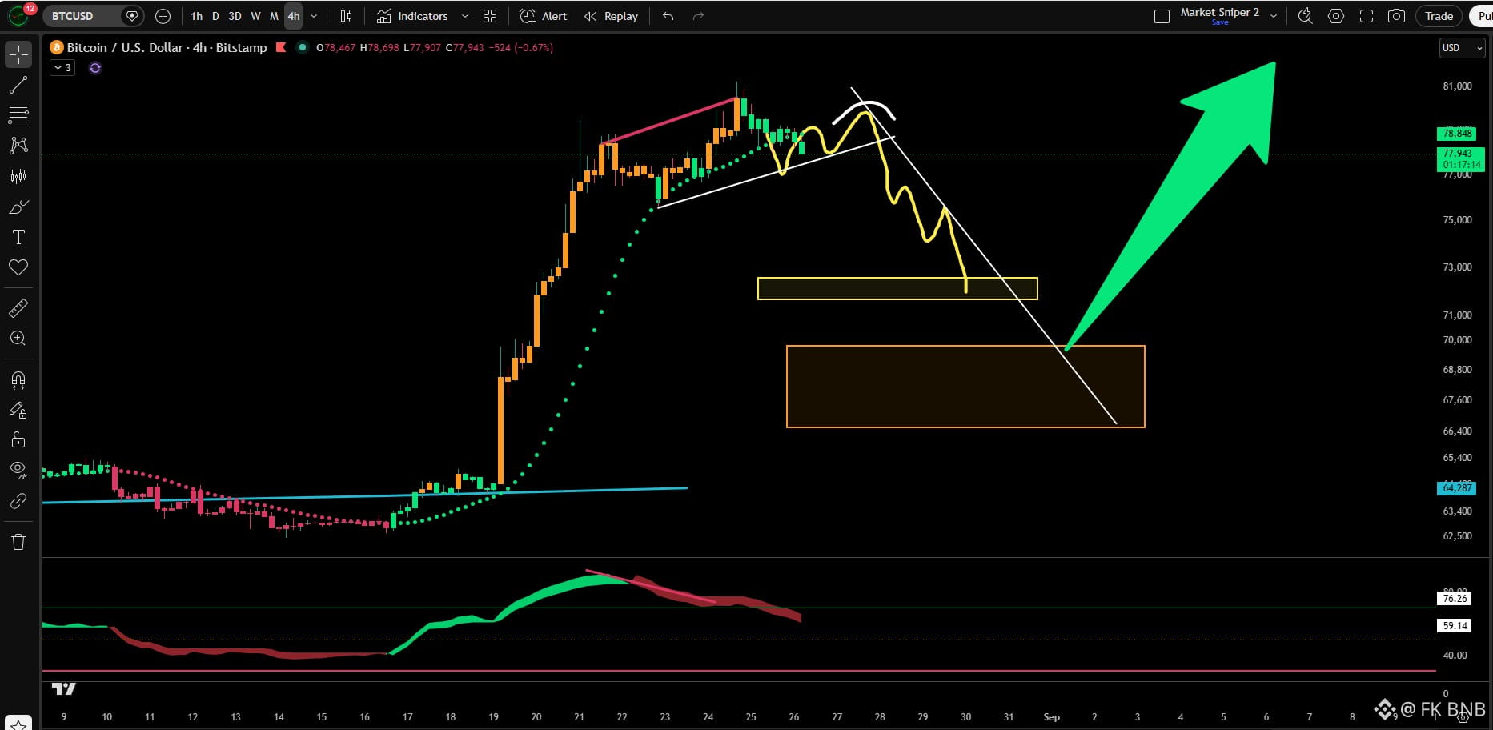Open the heart icons tool
This screenshot has width=1493, height=730.
coord(18,267)
